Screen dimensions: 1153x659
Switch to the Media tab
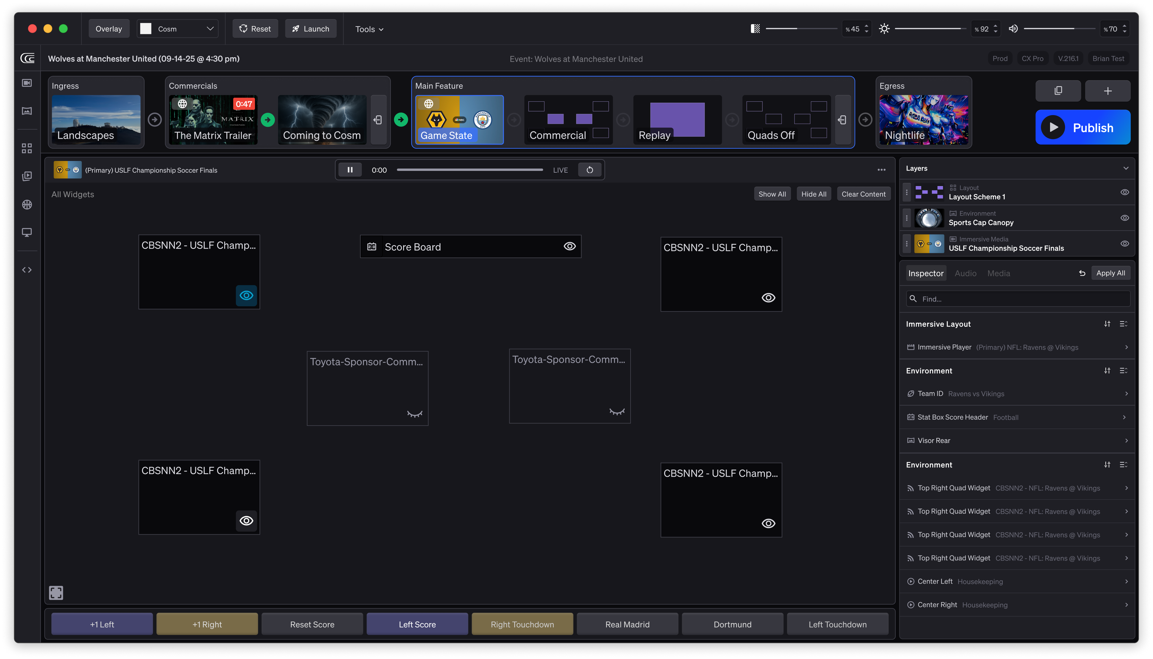pyautogui.click(x=998, y=273)
